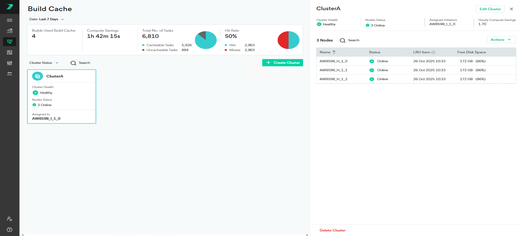
Task: Click the user management icon in sidebar
Action: pos(9,219)
